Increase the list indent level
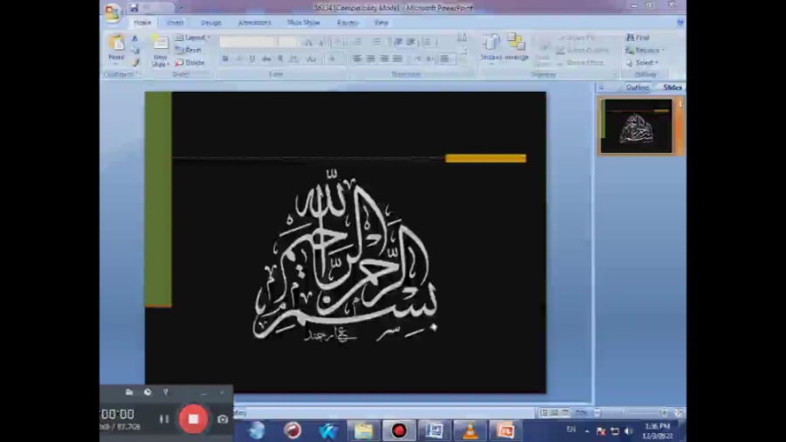 click(x=410, y=42)
